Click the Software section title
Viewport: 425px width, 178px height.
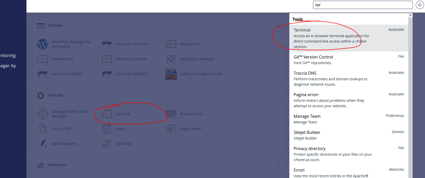[55, 25]
